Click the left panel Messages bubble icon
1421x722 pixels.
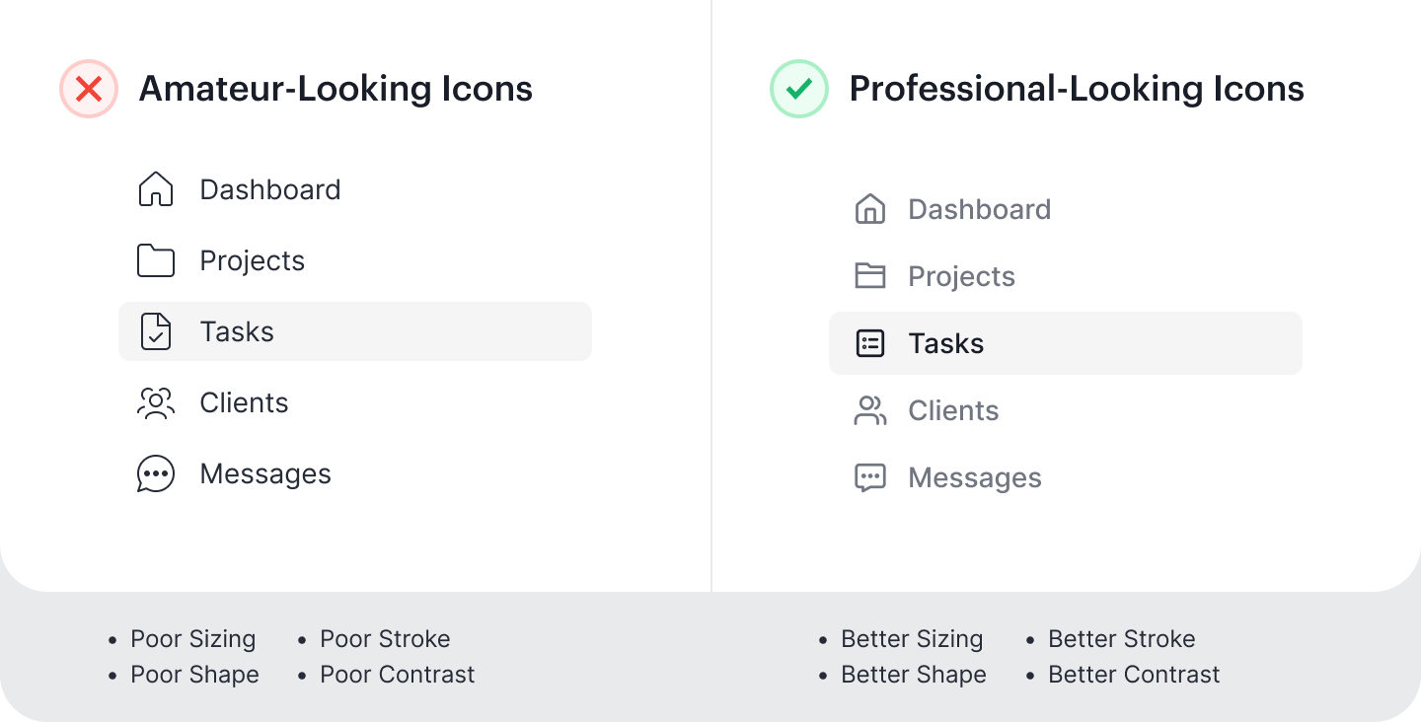[156, 474]
